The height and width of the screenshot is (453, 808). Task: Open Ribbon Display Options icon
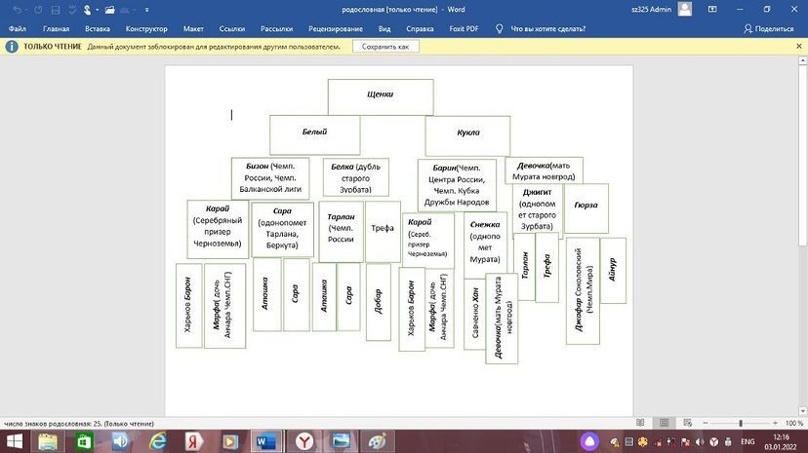(x=712, y=10)
